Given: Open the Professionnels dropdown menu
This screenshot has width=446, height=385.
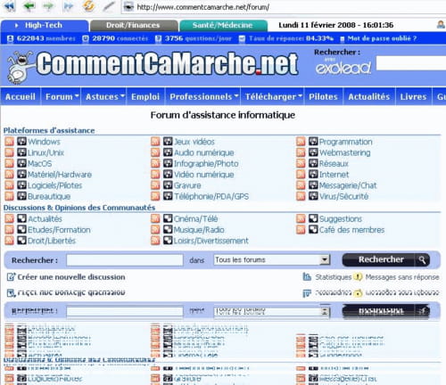Looking at the screenshot, I should point(203,96).
